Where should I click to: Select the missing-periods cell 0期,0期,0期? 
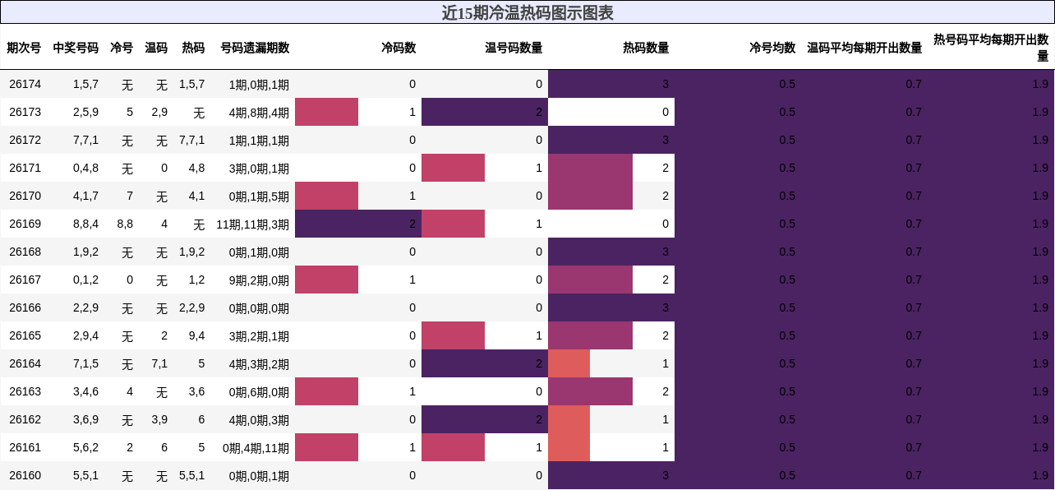point(259,307)
